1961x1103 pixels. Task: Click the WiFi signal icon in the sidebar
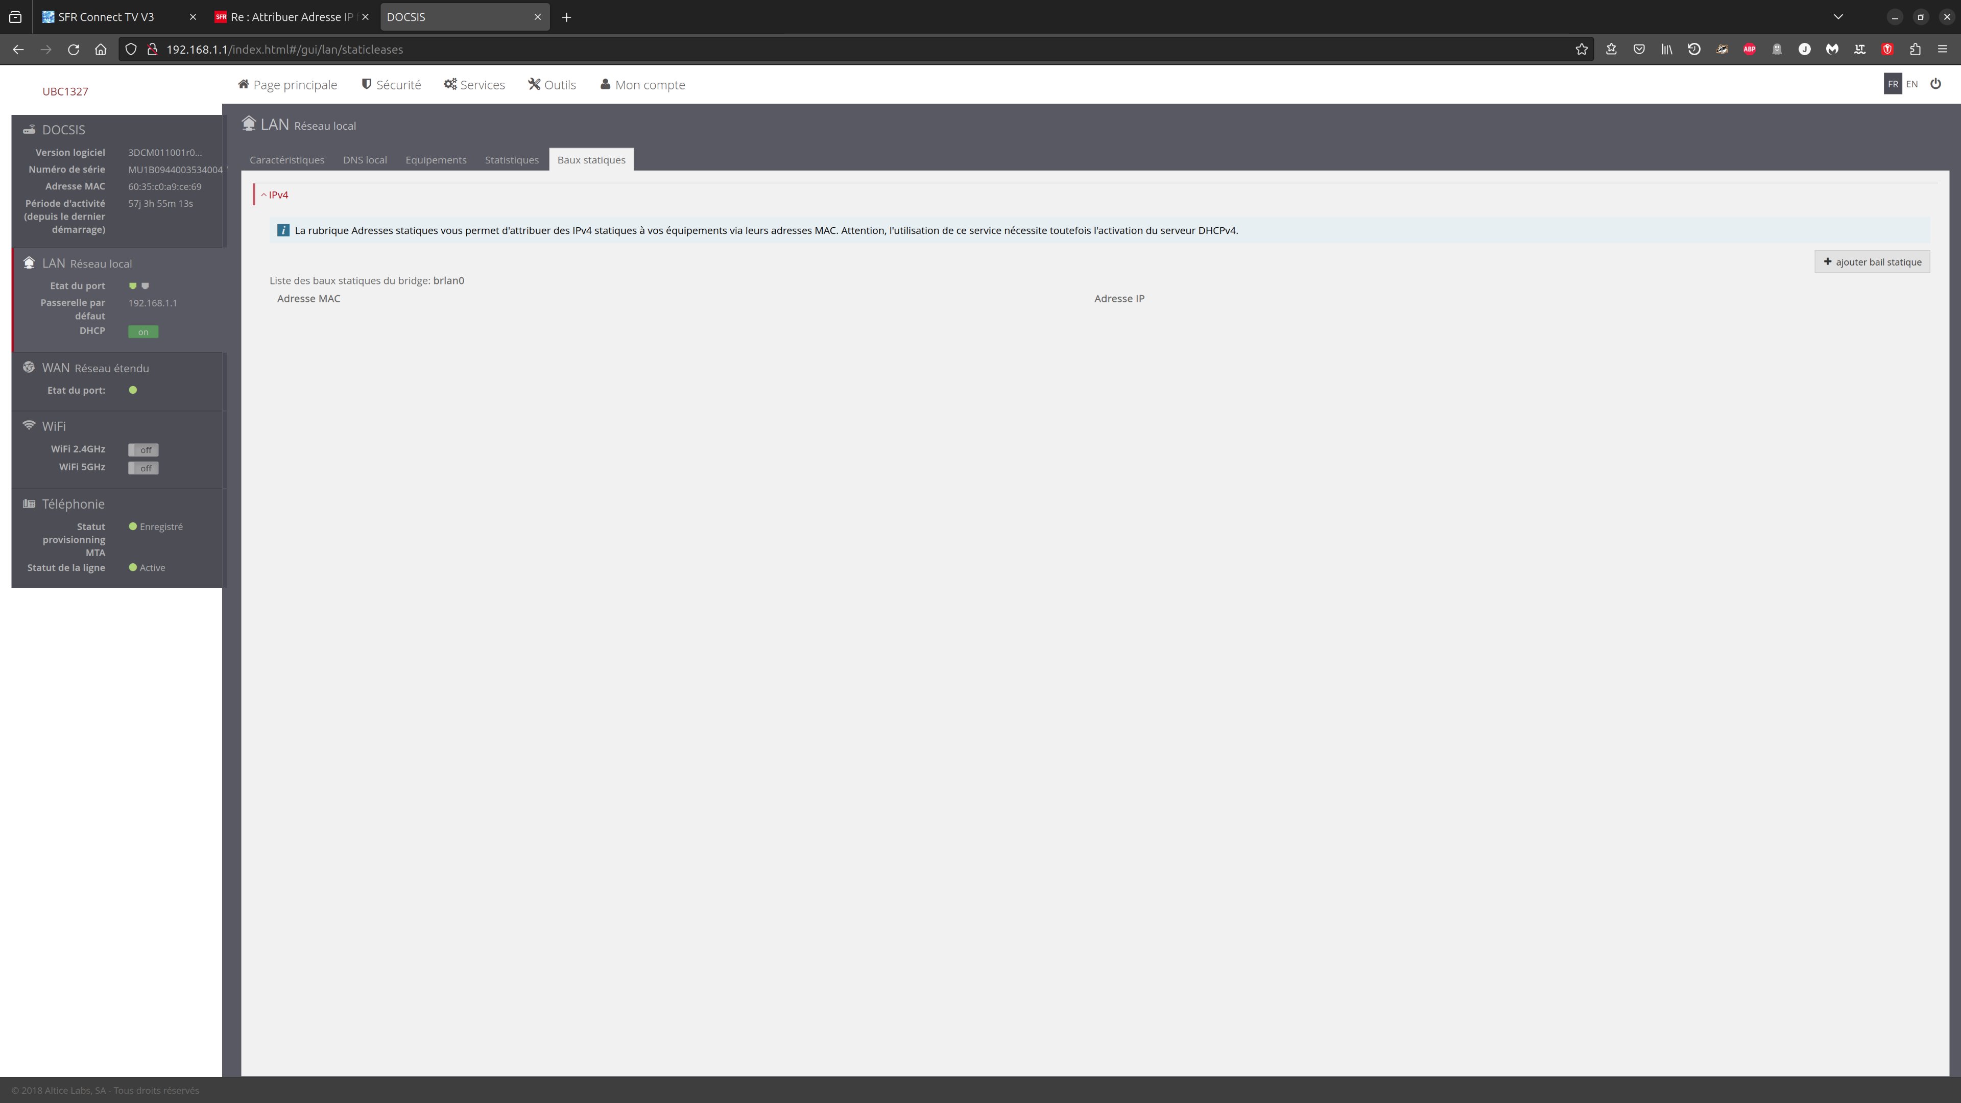tap(29, 425)
